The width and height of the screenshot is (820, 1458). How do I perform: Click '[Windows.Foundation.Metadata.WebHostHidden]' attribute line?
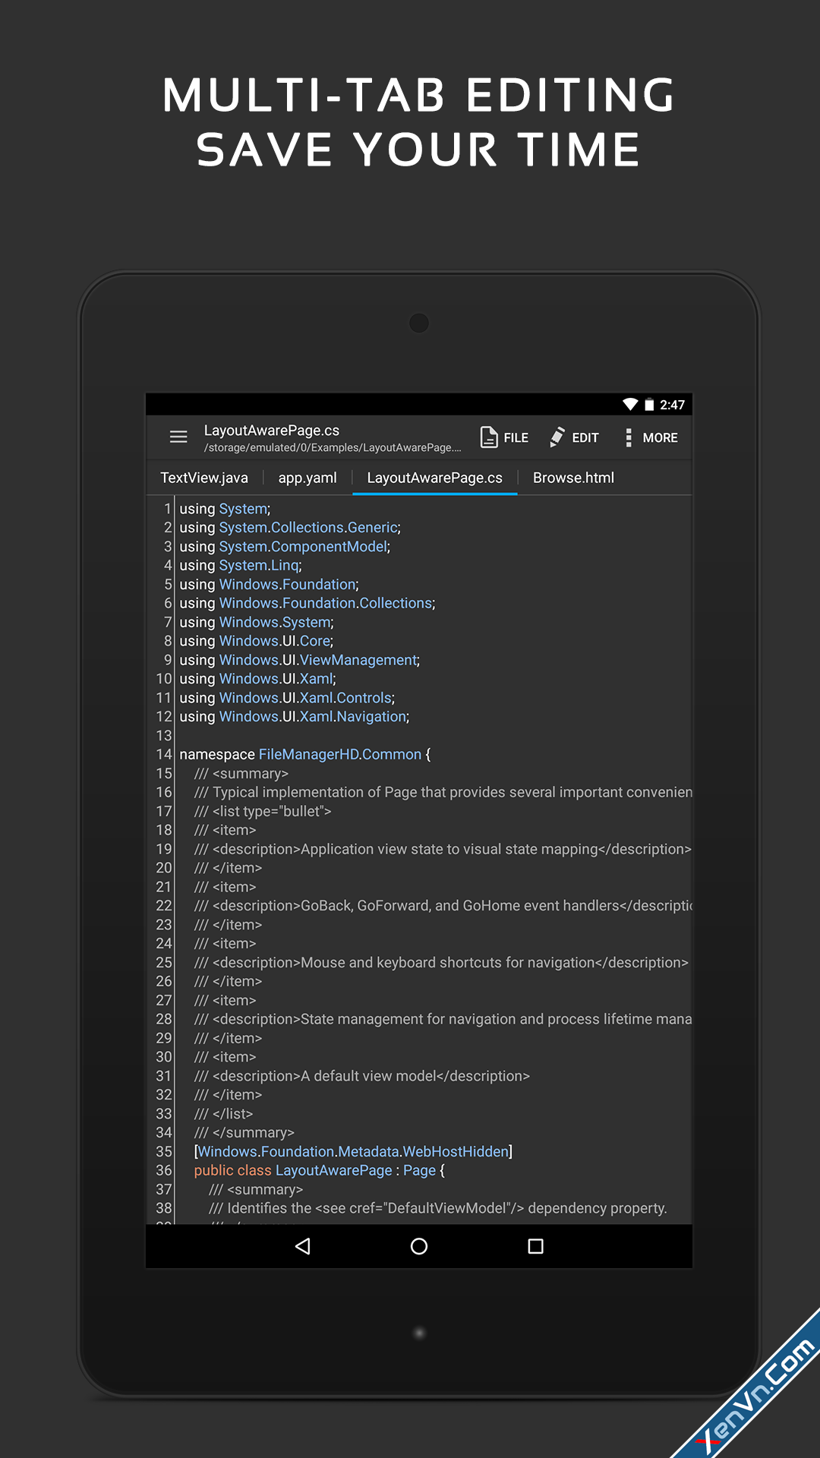[354, 1152]
